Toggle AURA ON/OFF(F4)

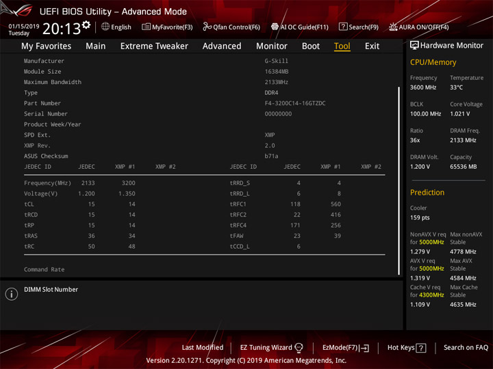click(419, 27)
